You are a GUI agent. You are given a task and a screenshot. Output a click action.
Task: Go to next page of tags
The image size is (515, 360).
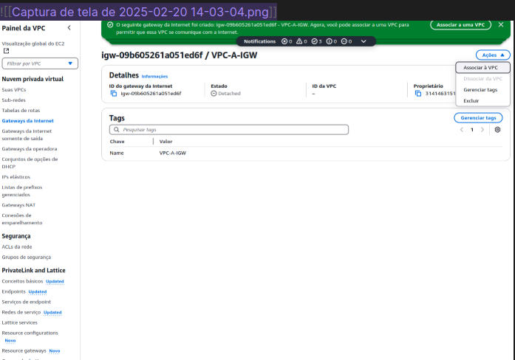click(x=482, y=130)
